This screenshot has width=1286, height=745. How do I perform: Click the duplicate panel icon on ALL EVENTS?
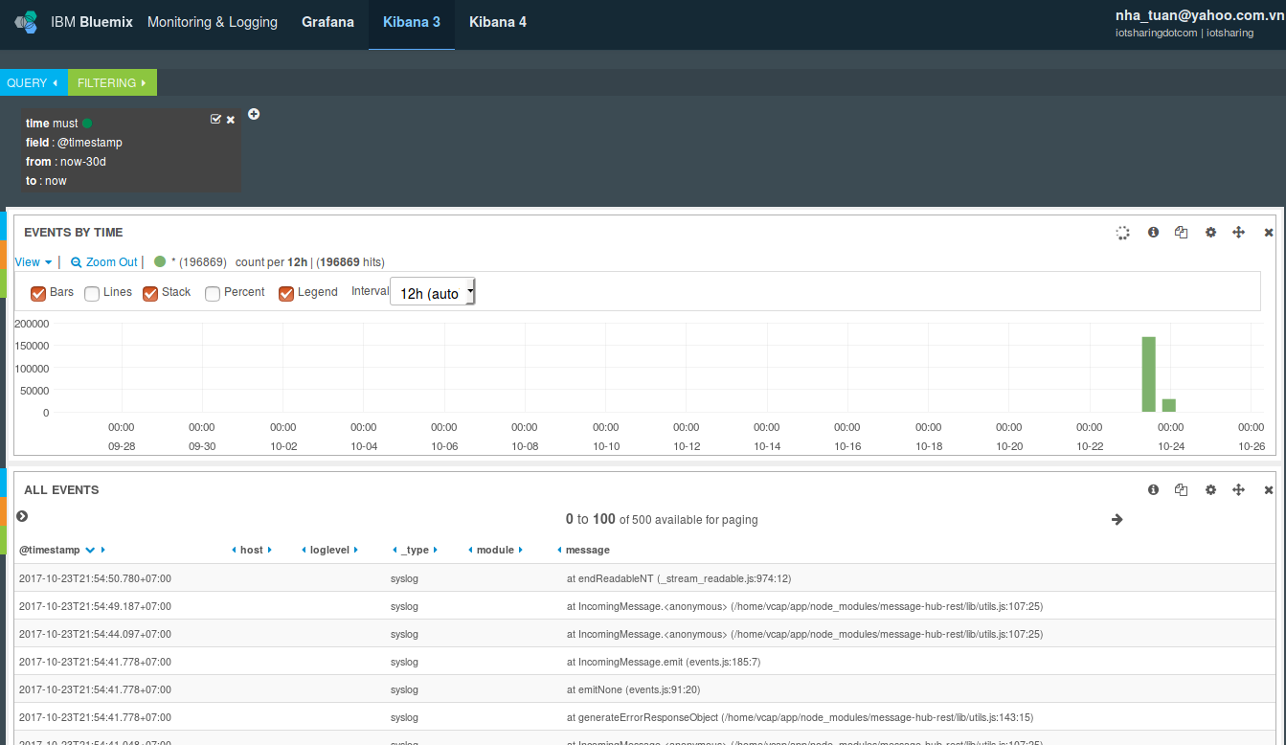pyautogui.click(x=1181, y=489)
